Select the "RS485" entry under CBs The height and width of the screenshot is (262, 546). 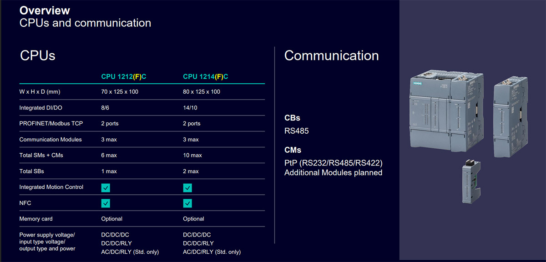297,131
